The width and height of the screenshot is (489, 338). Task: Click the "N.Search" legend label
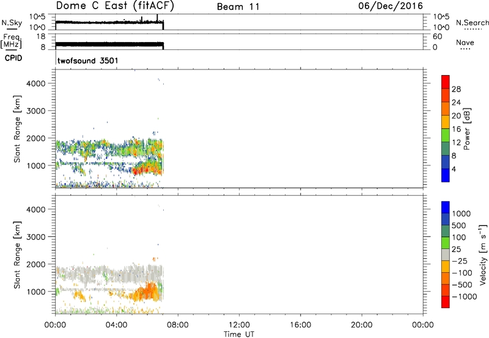(472, 23)
